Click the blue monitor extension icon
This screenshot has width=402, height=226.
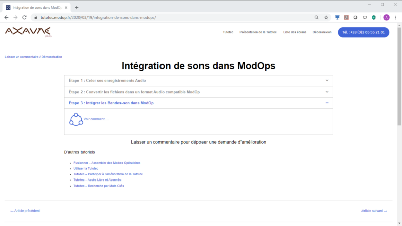coord(337,17)
